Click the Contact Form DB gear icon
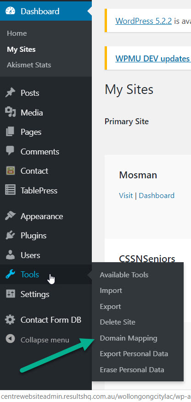Image resolution: width=191 pixels, height=402 pixels. [x=10, y=319]
